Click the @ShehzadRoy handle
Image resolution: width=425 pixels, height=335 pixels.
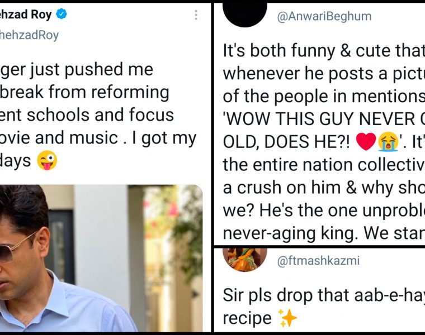coord(29,35)
